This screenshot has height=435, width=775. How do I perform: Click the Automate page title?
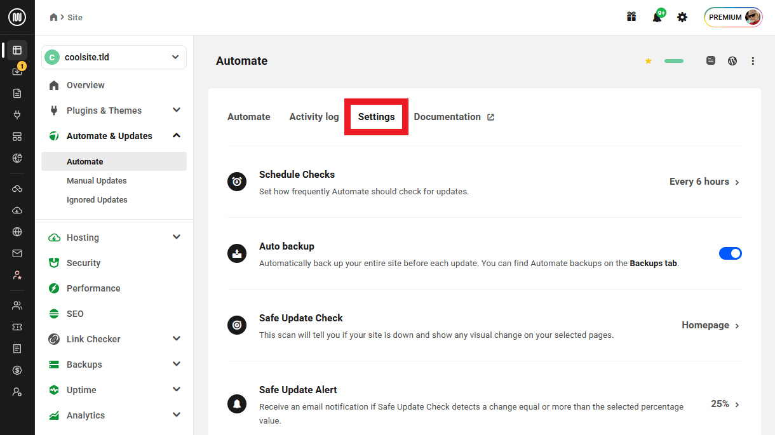(x=241, y=61)
